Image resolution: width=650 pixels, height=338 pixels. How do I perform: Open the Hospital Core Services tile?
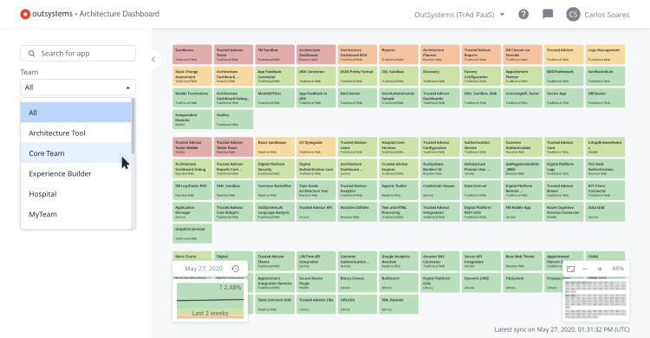pyautogui.click(x=399, y=147)
